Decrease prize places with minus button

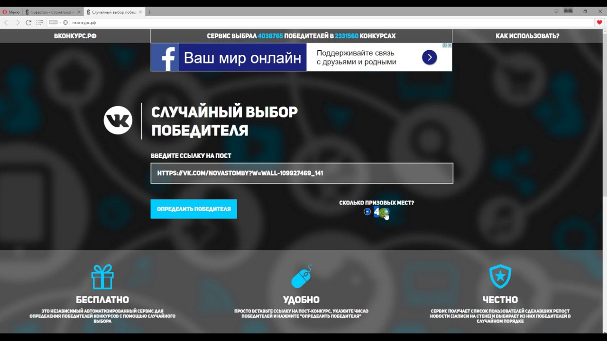coord(367,212)
